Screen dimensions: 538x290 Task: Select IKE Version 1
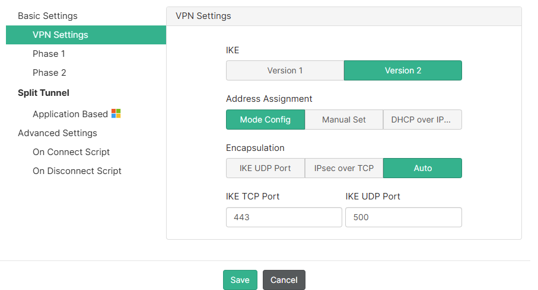click(285, 70)
